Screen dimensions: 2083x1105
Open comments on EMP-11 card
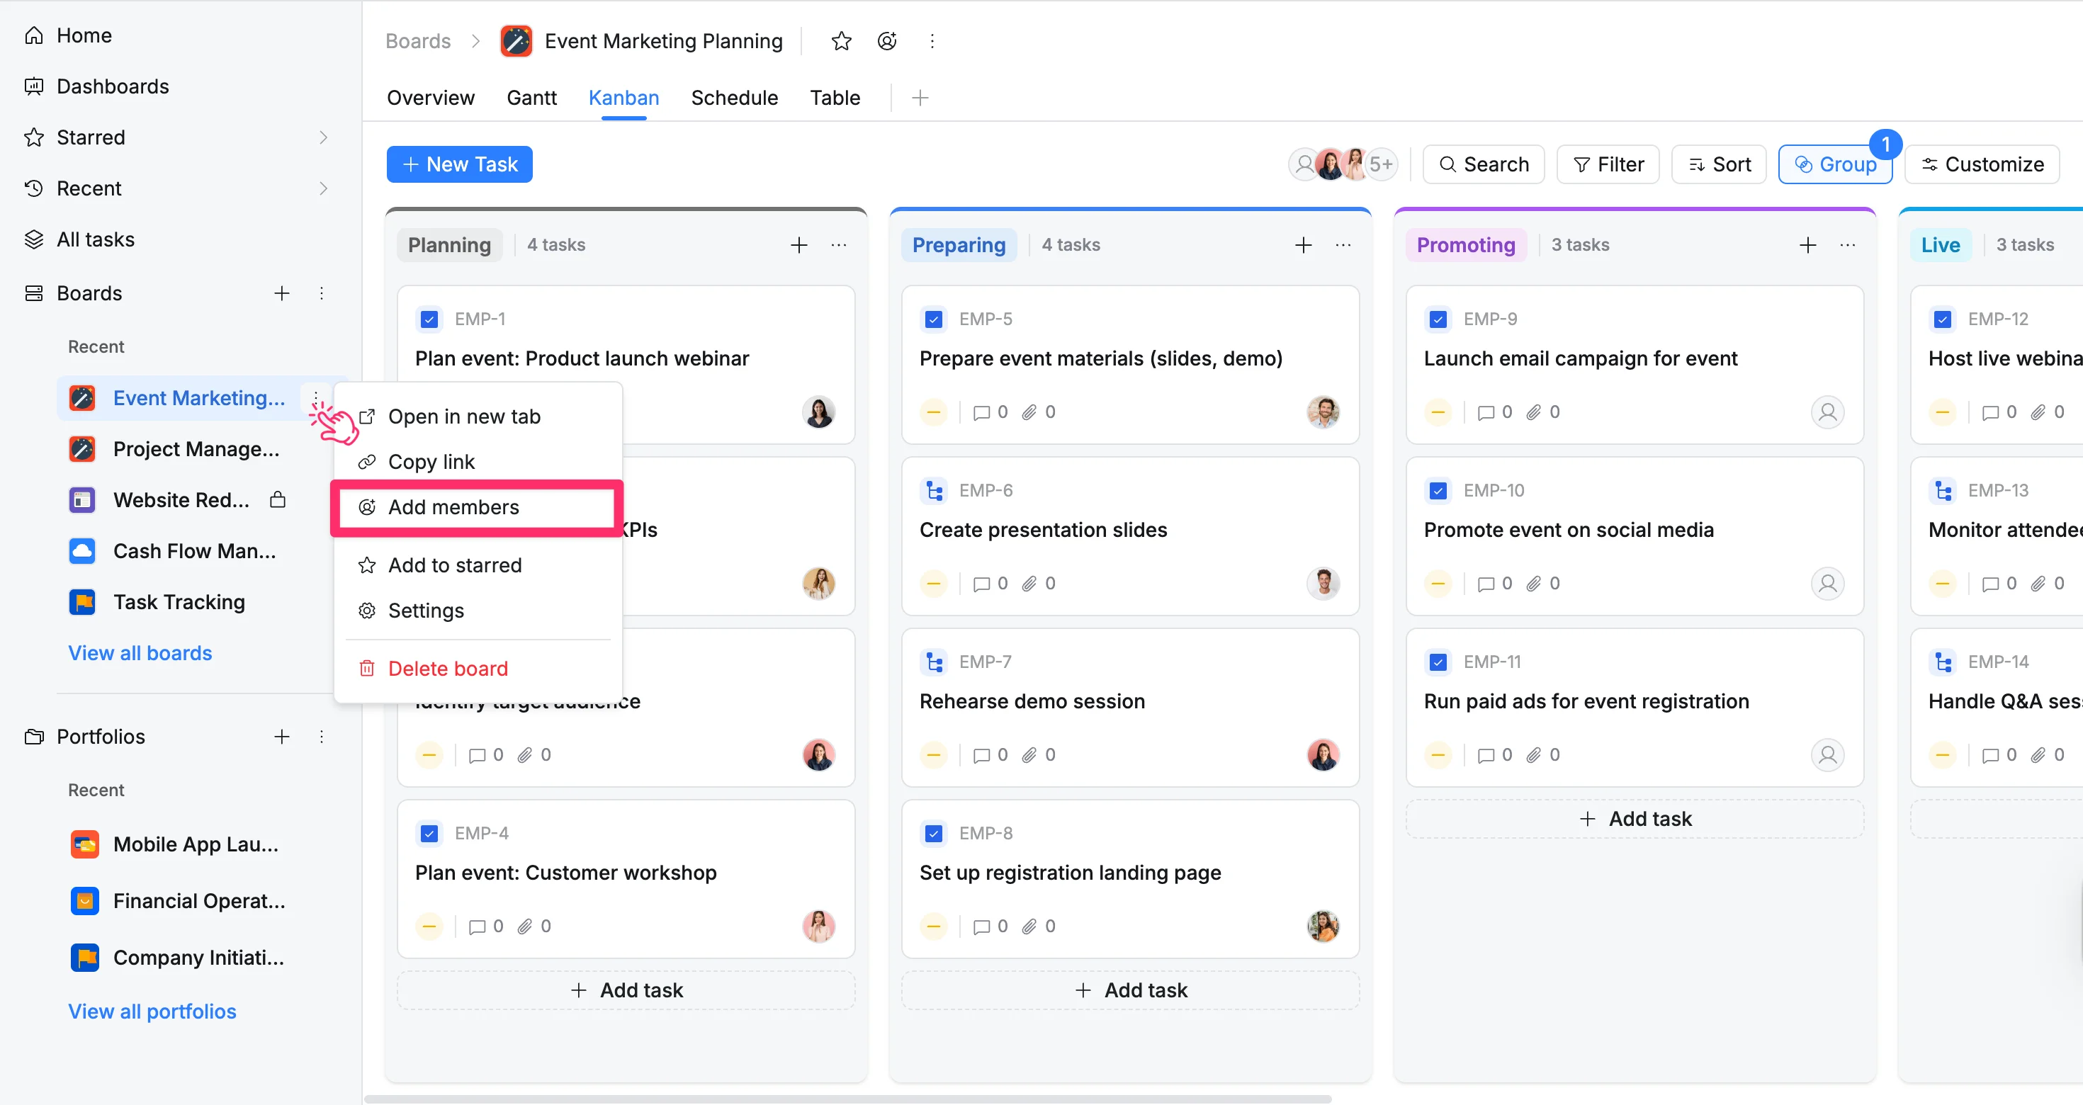click(1495, 755)
